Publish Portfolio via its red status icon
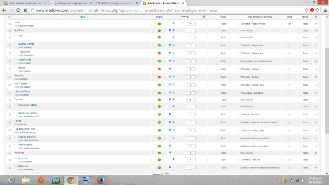This screenshot has width=329, height=185. [159, 77]
